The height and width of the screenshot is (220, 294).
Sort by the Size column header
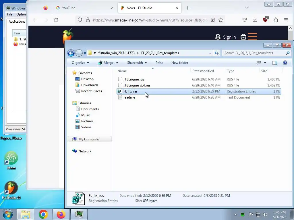(x=264, y=71)
